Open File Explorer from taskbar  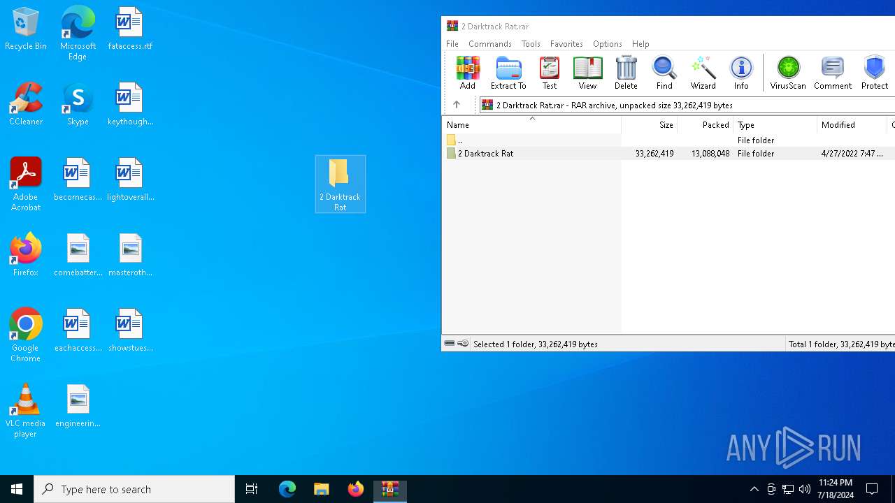[322, 489]
